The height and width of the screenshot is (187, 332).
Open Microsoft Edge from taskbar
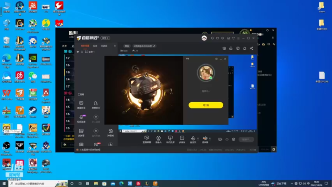(121, 183)
